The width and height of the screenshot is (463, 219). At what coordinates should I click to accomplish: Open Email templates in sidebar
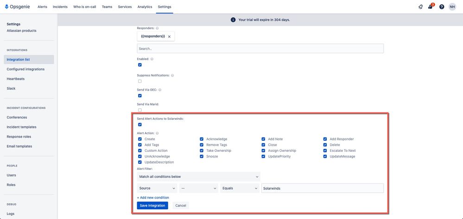19,146
